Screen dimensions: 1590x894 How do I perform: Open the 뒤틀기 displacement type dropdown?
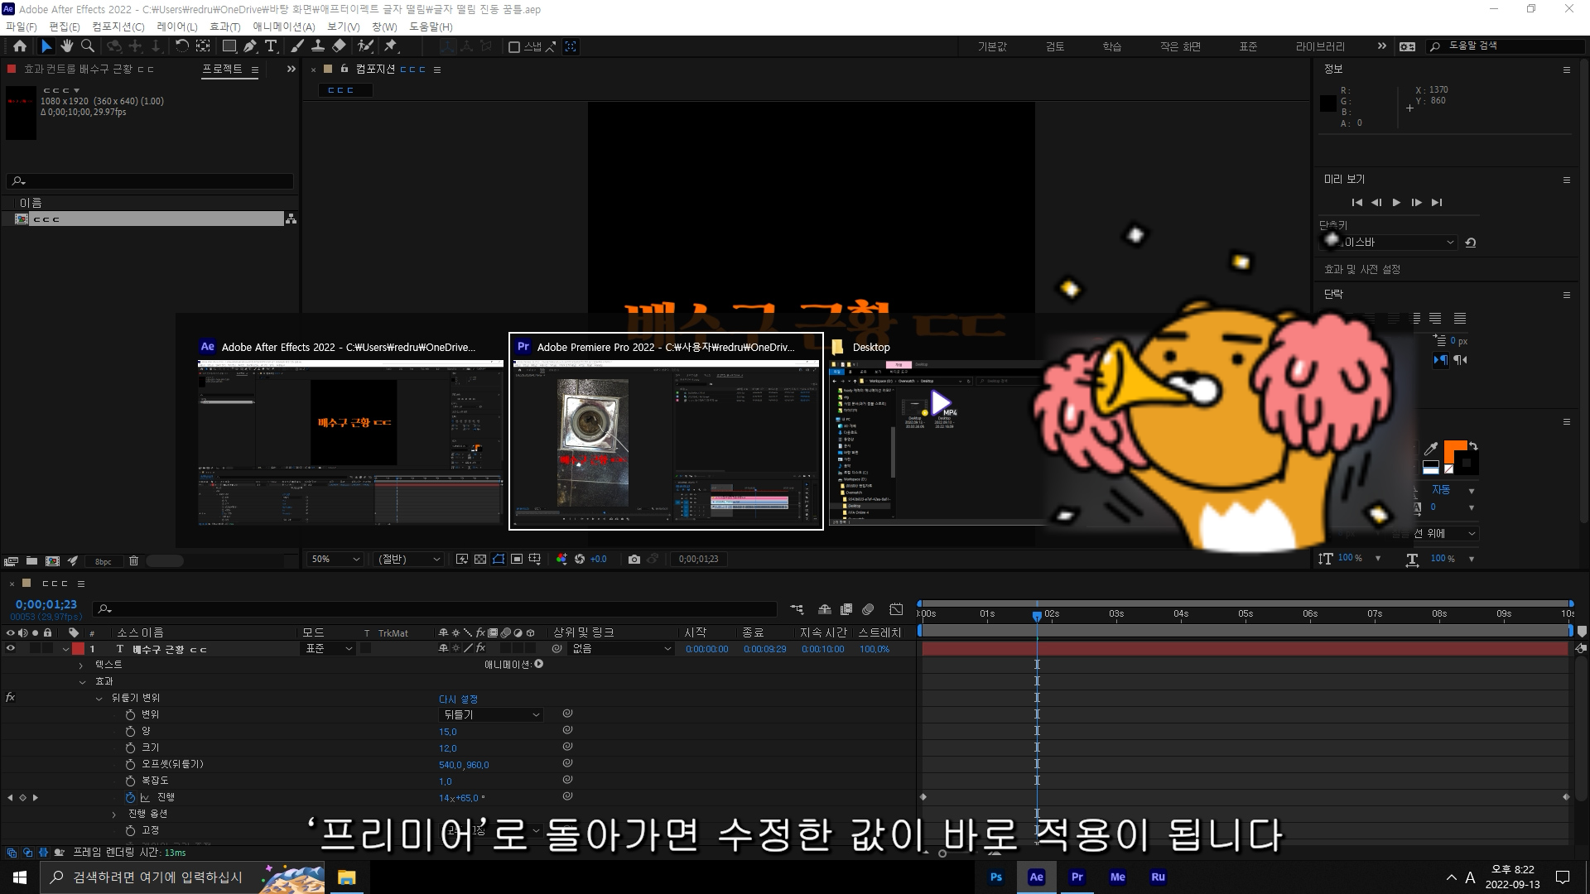tap(490, 715)
